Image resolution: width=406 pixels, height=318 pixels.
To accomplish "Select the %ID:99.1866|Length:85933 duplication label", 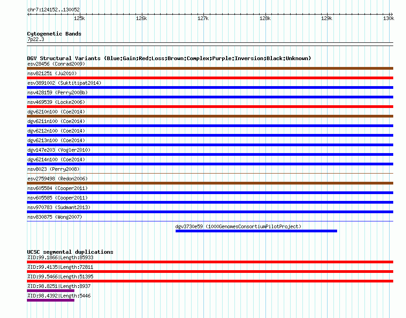I will tap(60, 257).
